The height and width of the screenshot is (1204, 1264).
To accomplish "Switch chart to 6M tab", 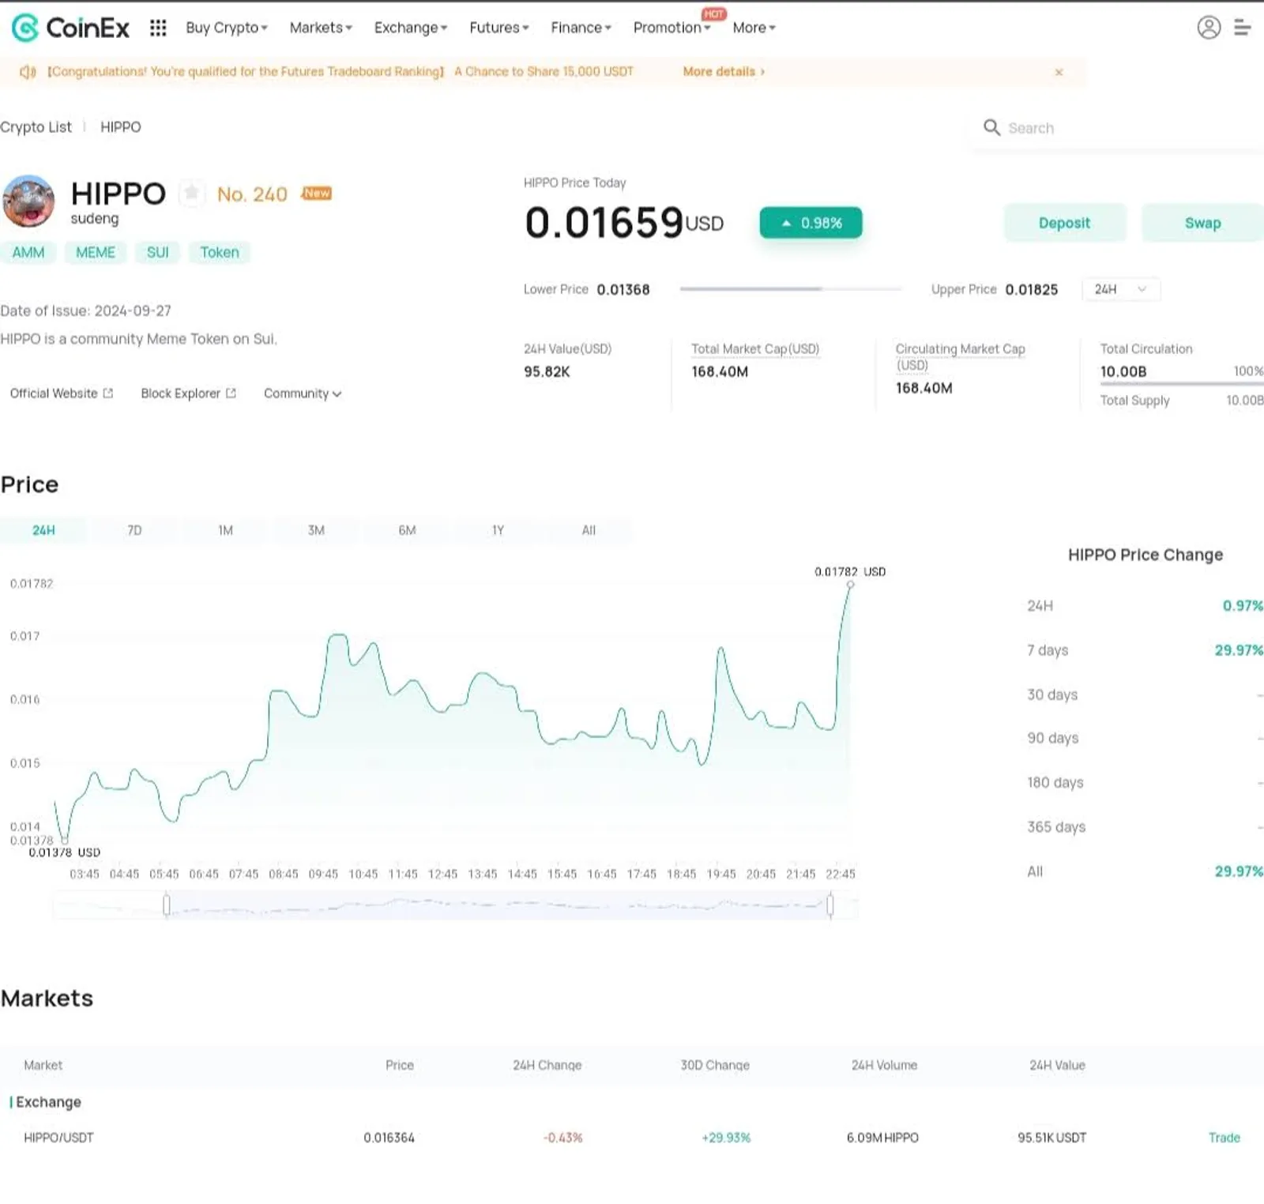I will pos(407,530).
